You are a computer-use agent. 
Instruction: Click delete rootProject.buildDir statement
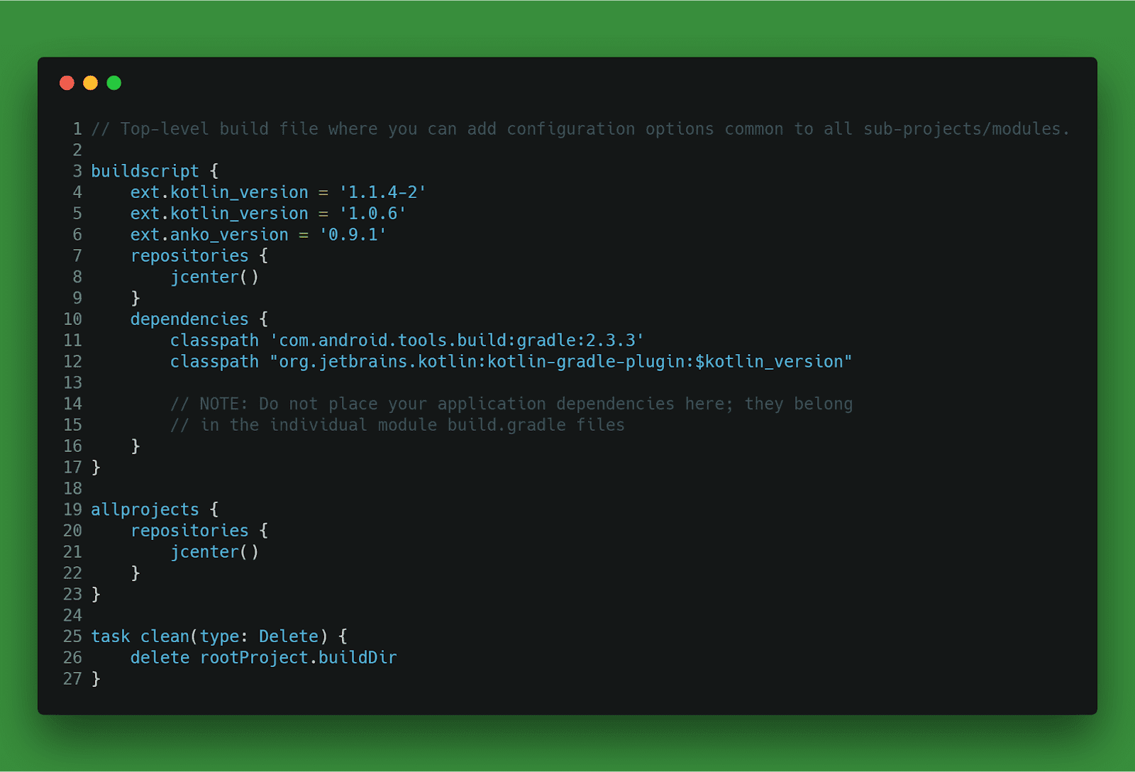click(x=263, y=658)
